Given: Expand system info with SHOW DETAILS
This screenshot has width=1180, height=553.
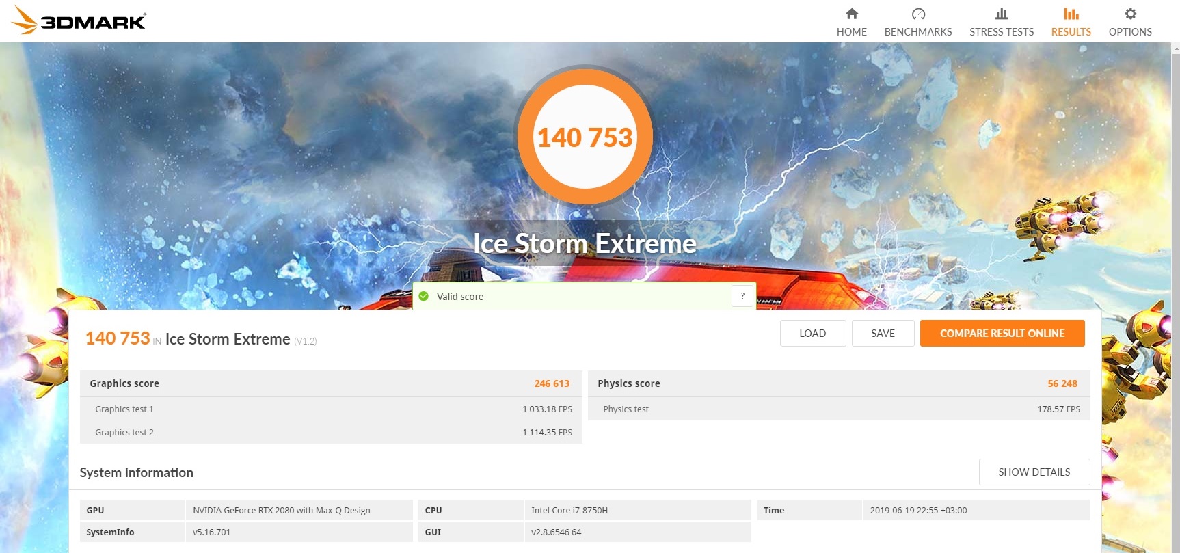Looking at the screenshot, I should [x=1034, y=472].
